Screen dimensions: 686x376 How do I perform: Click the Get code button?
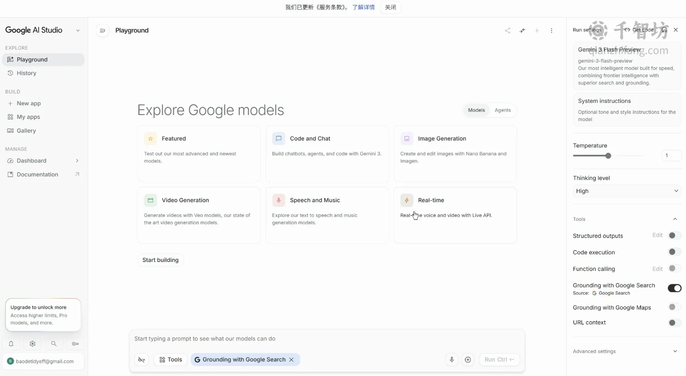tap(639, 30)
